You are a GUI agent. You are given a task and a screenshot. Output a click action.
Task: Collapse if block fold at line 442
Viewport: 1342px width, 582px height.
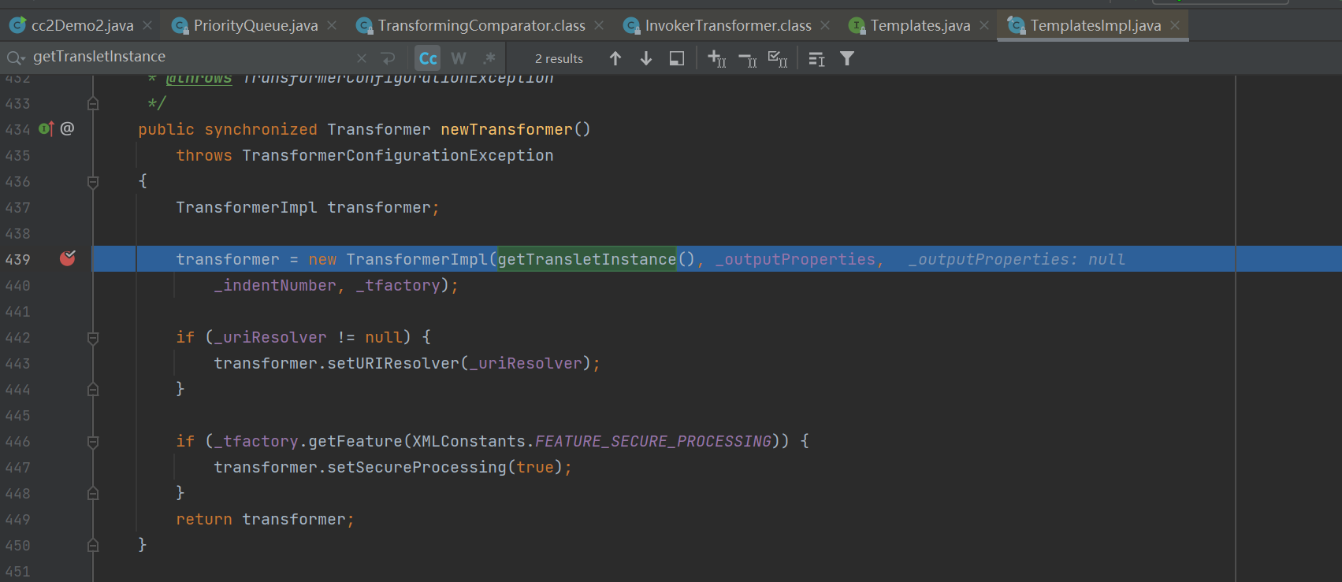pyautogui.click(x=93, y=338)
